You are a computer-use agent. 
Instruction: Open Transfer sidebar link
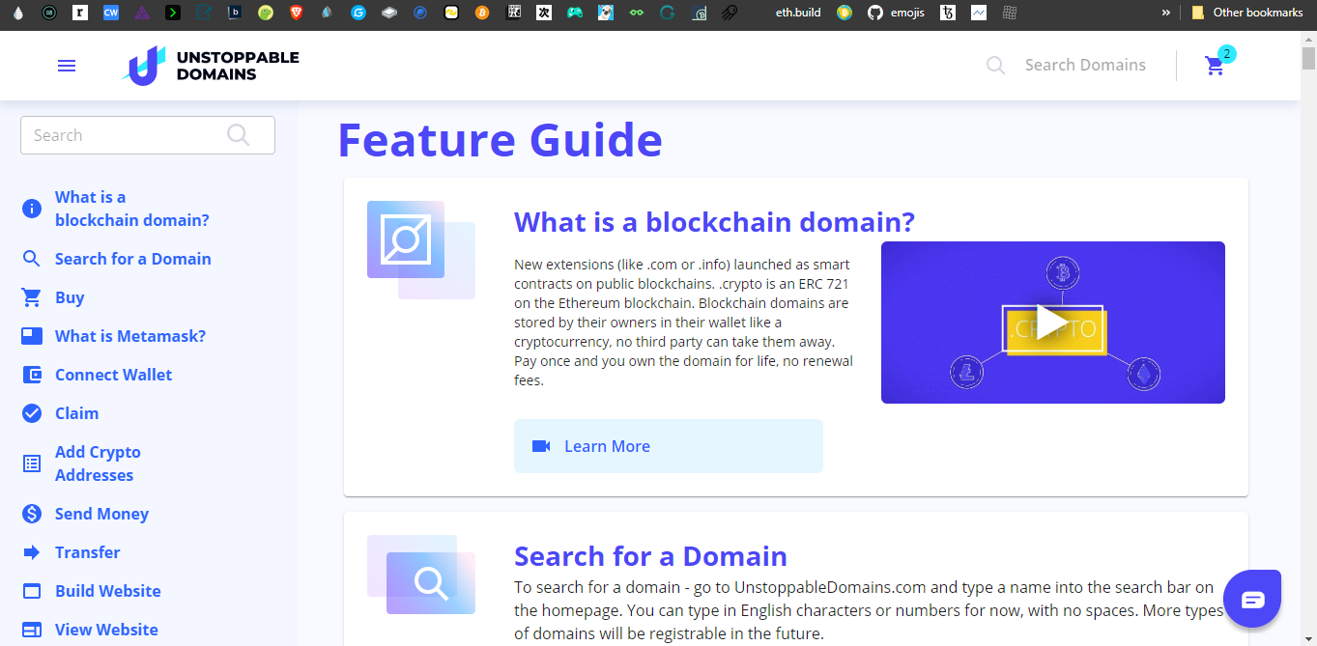tap(88, 552)
